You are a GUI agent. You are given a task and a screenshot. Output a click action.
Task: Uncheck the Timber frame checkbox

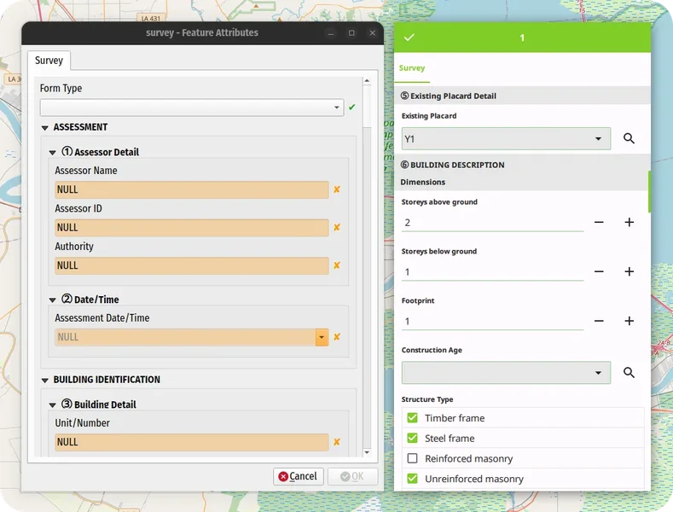[413, 418]
